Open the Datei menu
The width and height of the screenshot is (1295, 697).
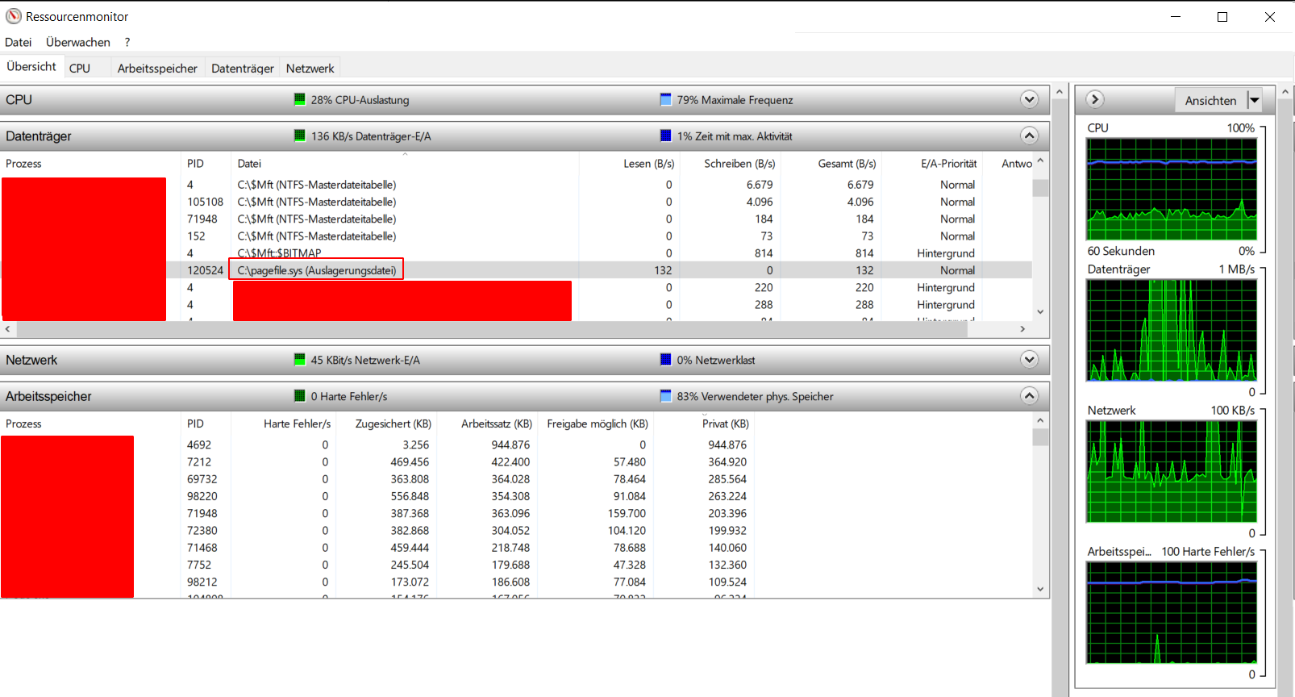(x=19, y=42)
